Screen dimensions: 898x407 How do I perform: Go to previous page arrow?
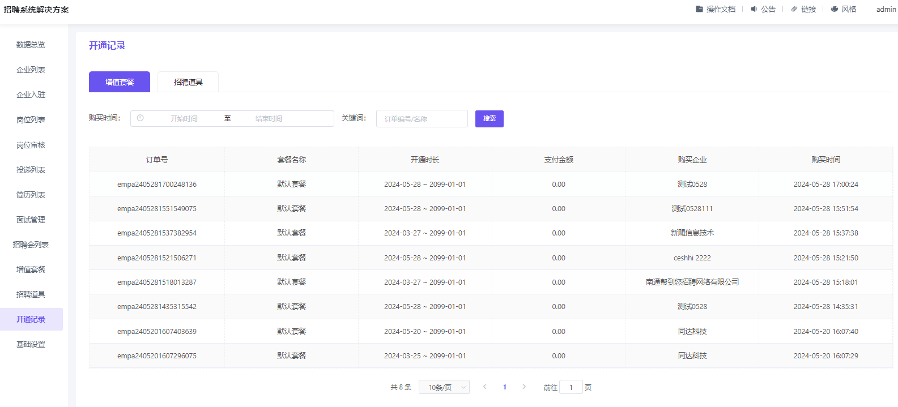point(484,387)
